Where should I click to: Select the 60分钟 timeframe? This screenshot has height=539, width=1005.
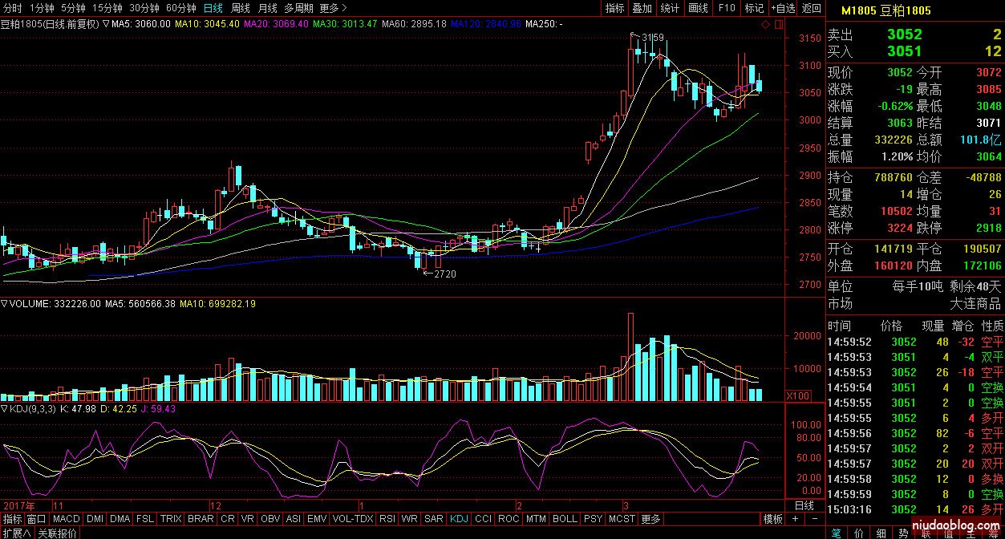(181, 8)
